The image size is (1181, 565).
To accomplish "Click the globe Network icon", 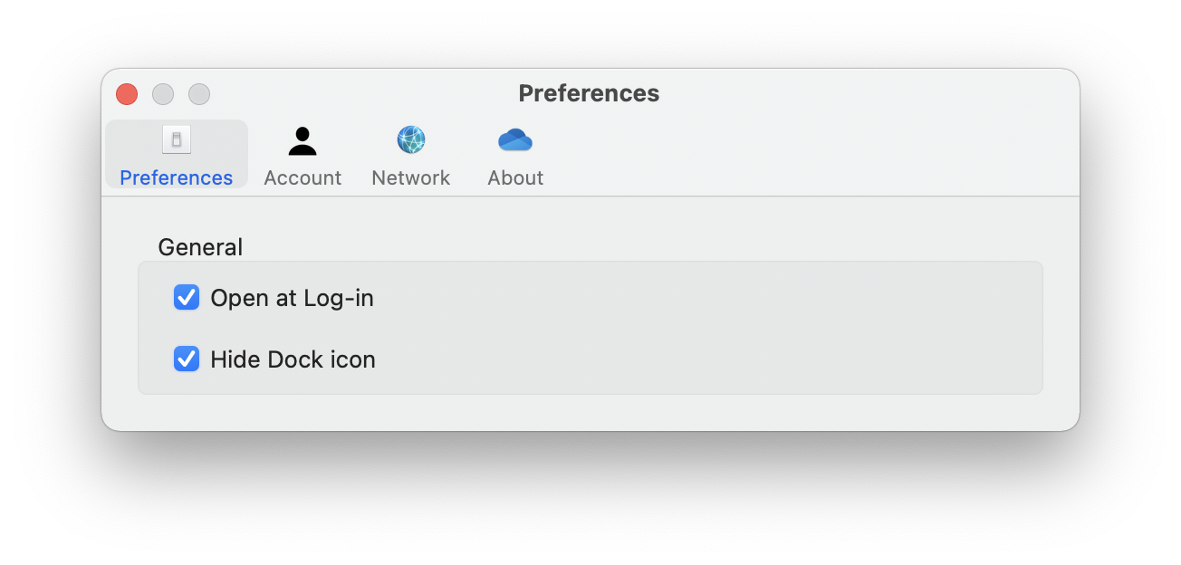I will (411, 140).
